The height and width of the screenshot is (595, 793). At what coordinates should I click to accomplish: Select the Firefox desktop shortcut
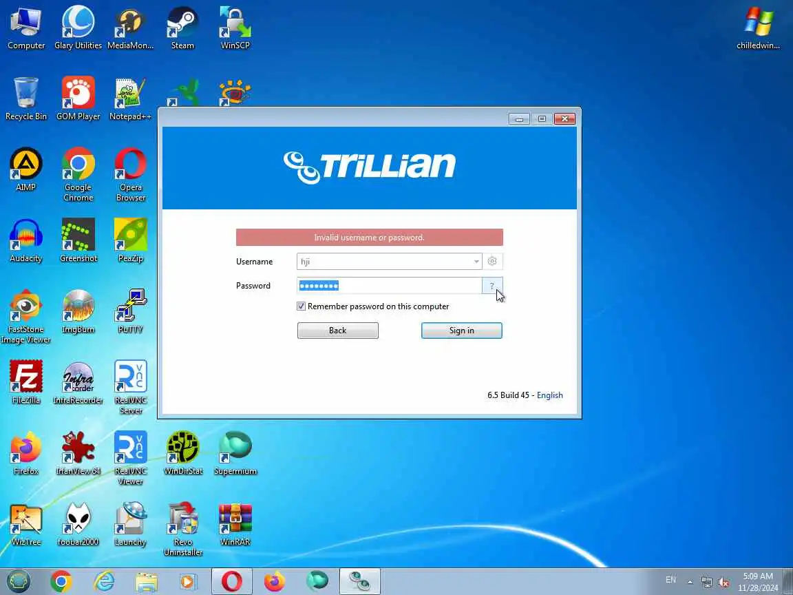click(25, 453)
